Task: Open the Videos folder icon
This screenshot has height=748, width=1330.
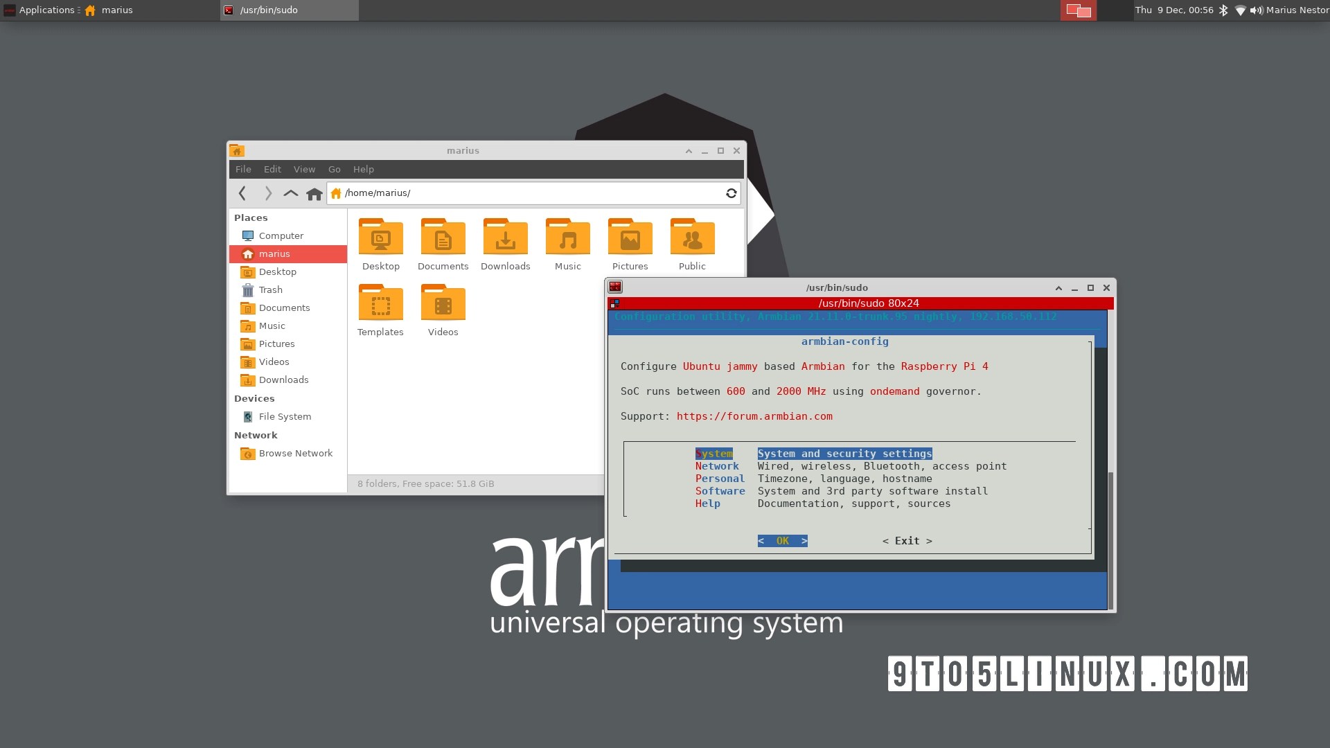Action: coord(443,303)
